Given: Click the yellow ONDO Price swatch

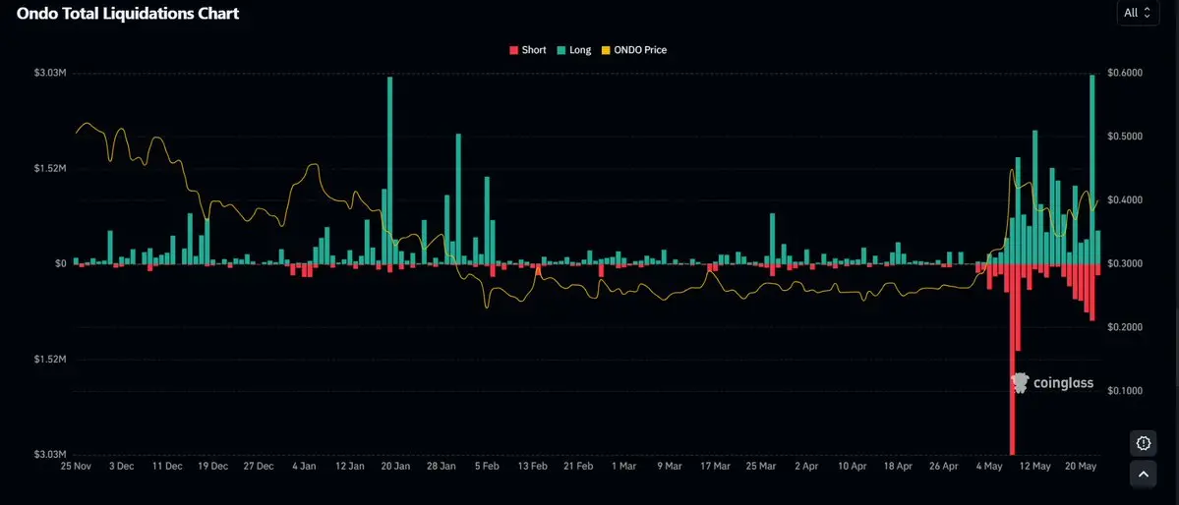Looking at the screenshot, I should pos(606,50).
